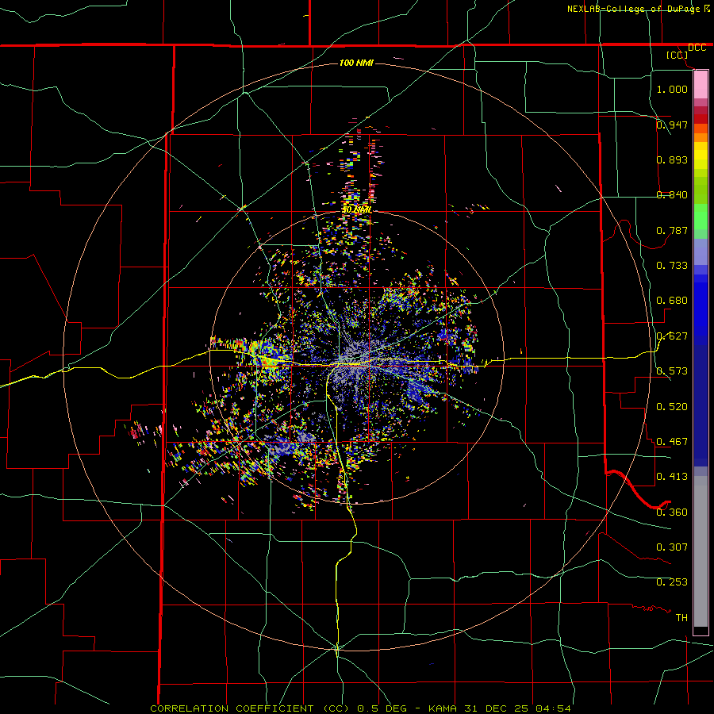This screenshot has width=714, height=714.
Task: Click the 0.787 scale value
Action: 672,230
